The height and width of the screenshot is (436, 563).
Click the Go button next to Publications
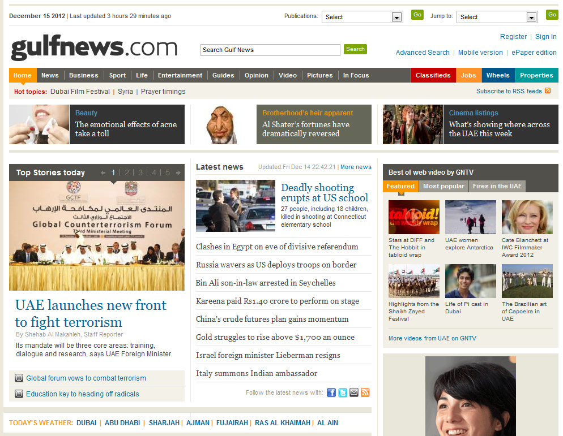417,15
